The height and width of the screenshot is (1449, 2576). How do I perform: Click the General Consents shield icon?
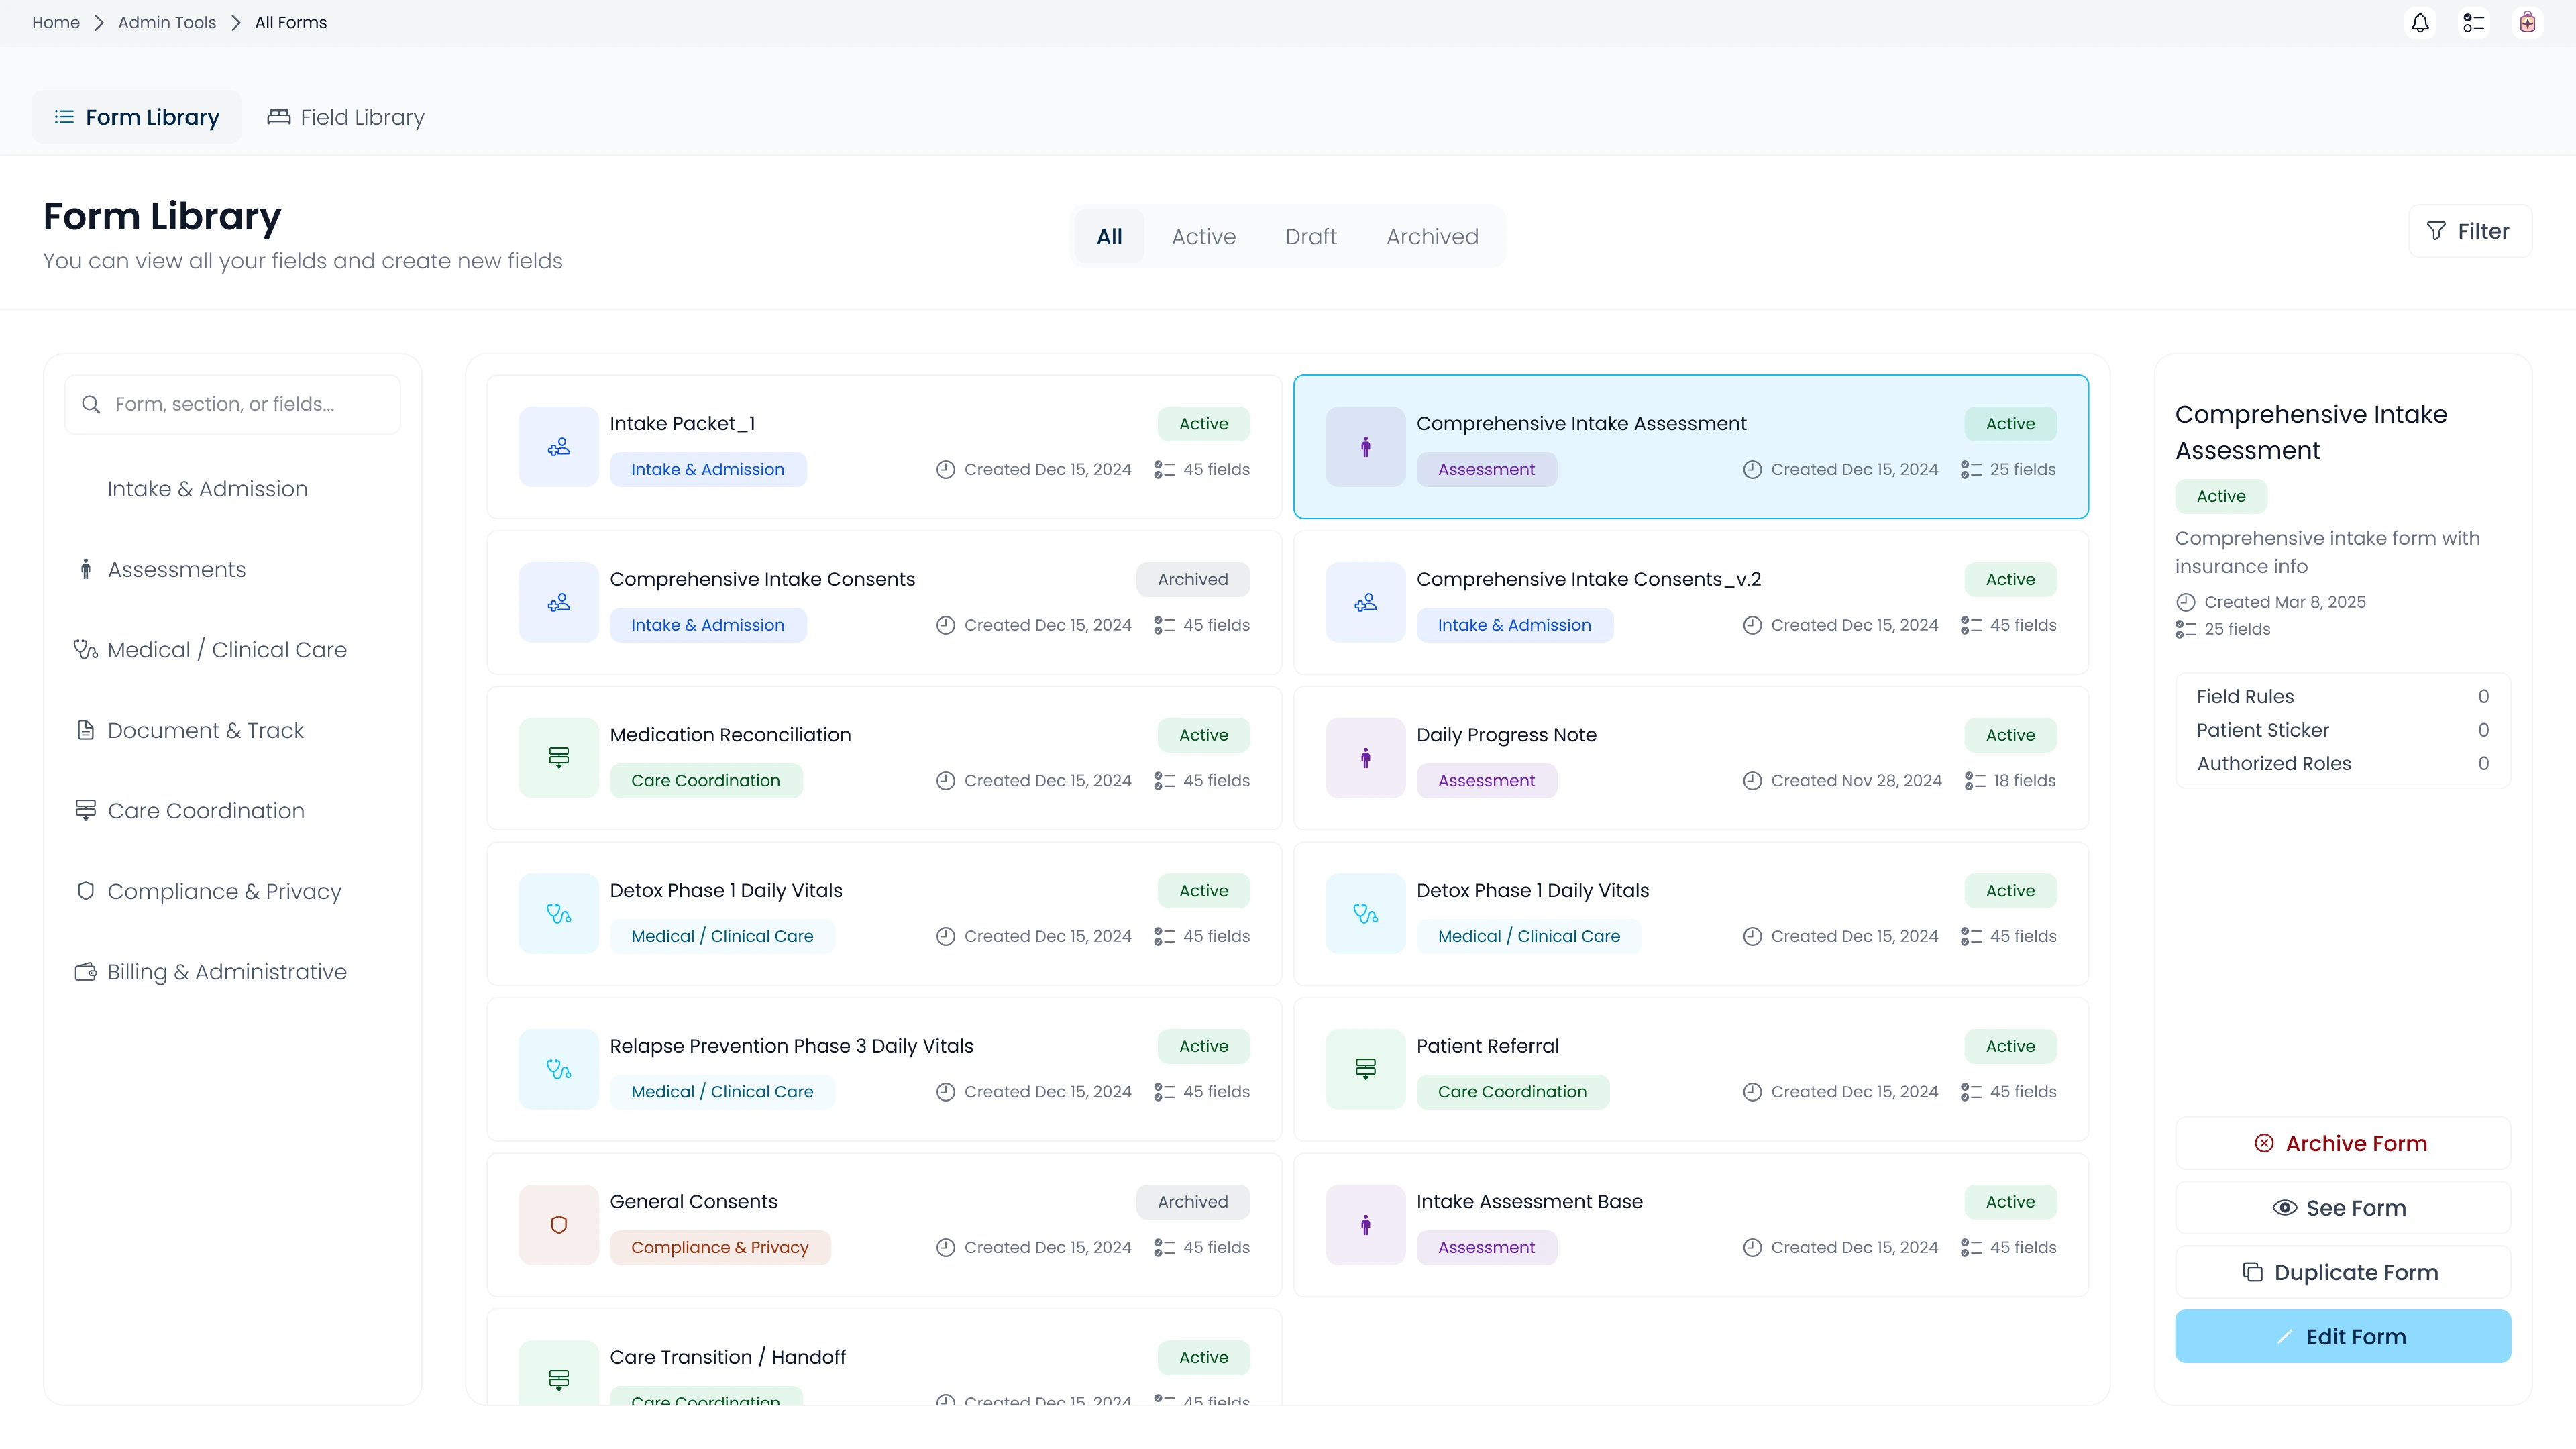(558, 1225)
